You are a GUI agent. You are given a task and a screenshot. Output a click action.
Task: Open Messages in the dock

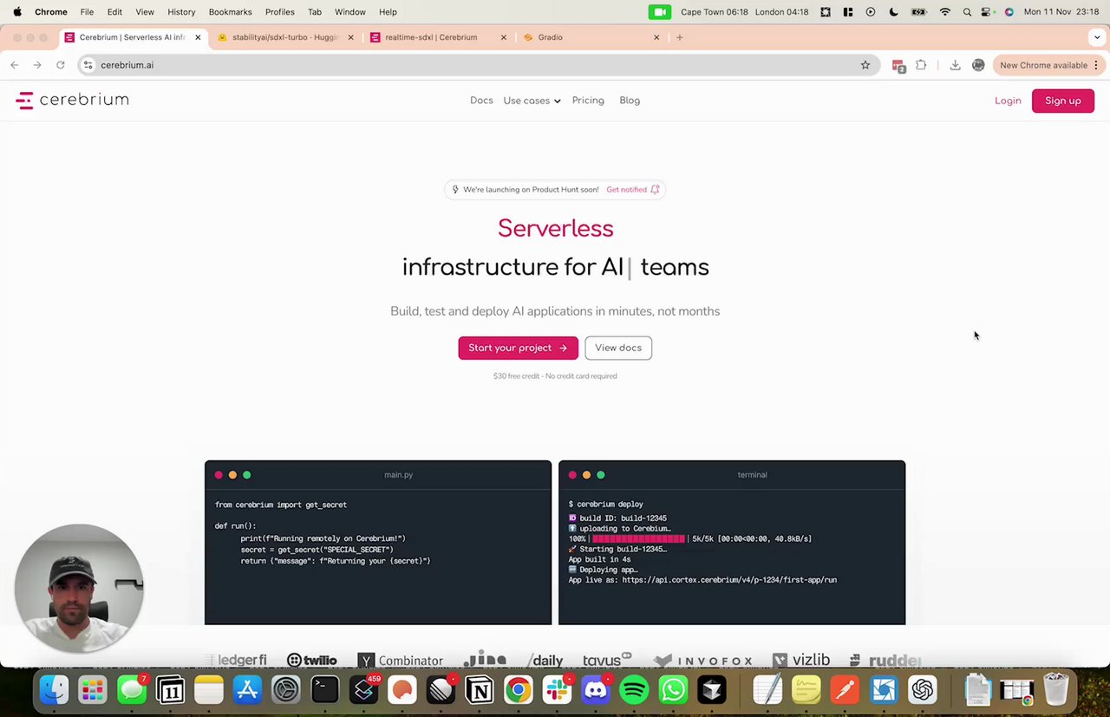pyautogui.click(x=133, y=690)
